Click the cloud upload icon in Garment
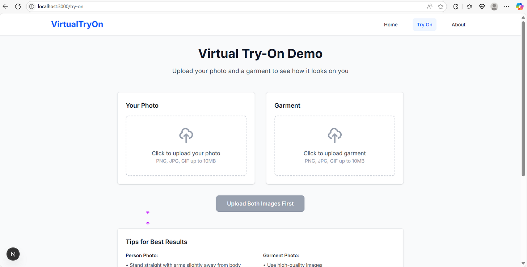Viewport: 527px width, 267px height. coord(335,135)
